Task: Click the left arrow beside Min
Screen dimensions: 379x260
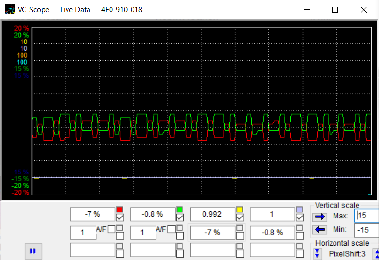Action: (x=321, y=230)
